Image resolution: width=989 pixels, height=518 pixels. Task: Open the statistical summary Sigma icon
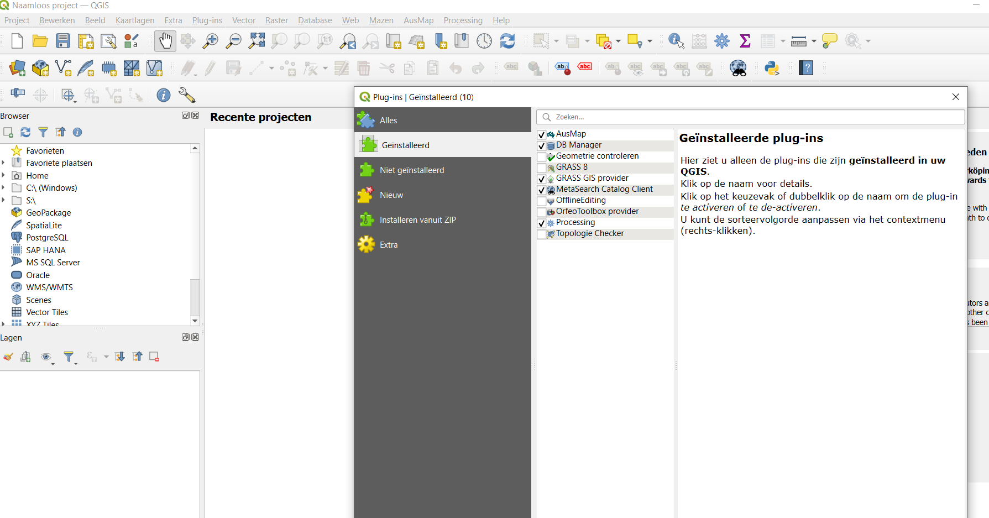[x=745, y=41]
